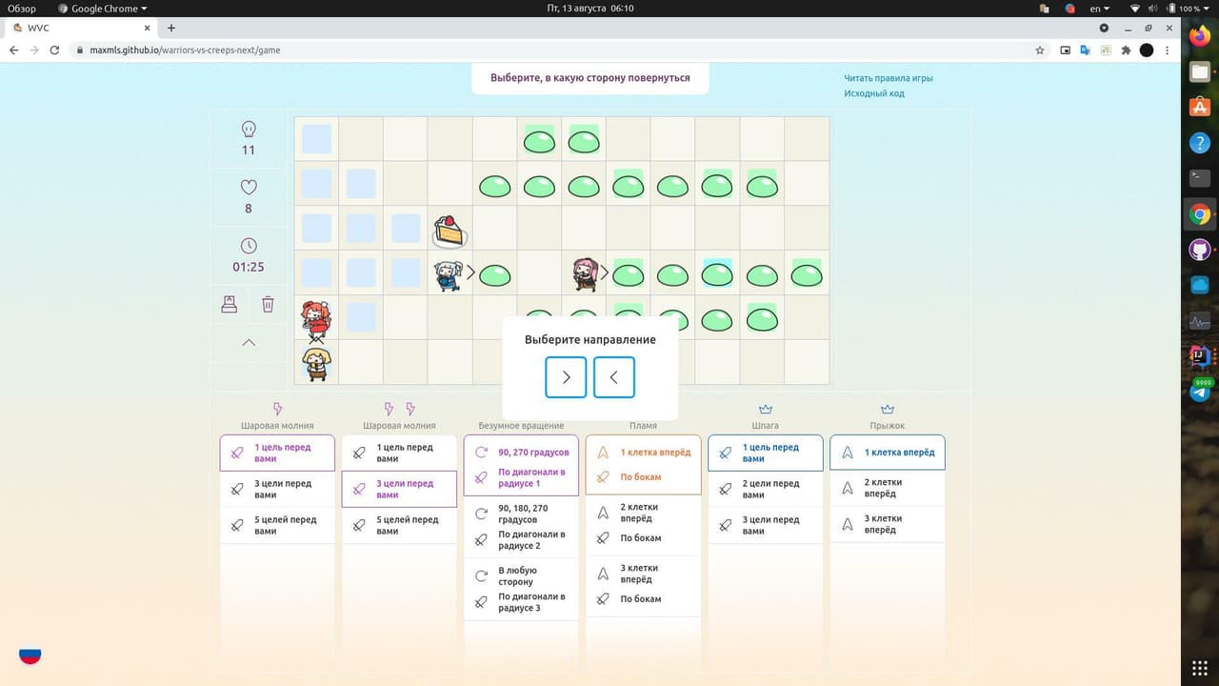The image size is (1219, 686).
Task: Select the blue-haired warrior on the board
Action: [449, 275]
